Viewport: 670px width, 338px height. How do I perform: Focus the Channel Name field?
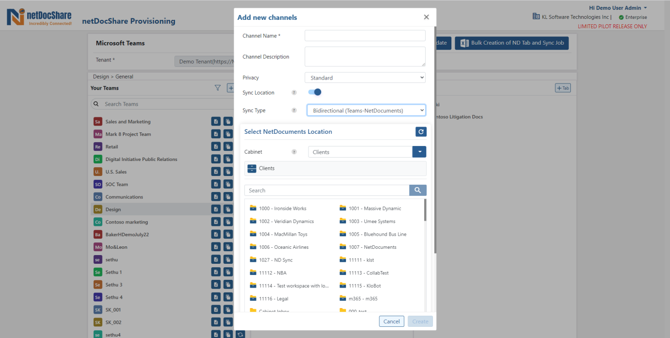(x=365, y=35)
